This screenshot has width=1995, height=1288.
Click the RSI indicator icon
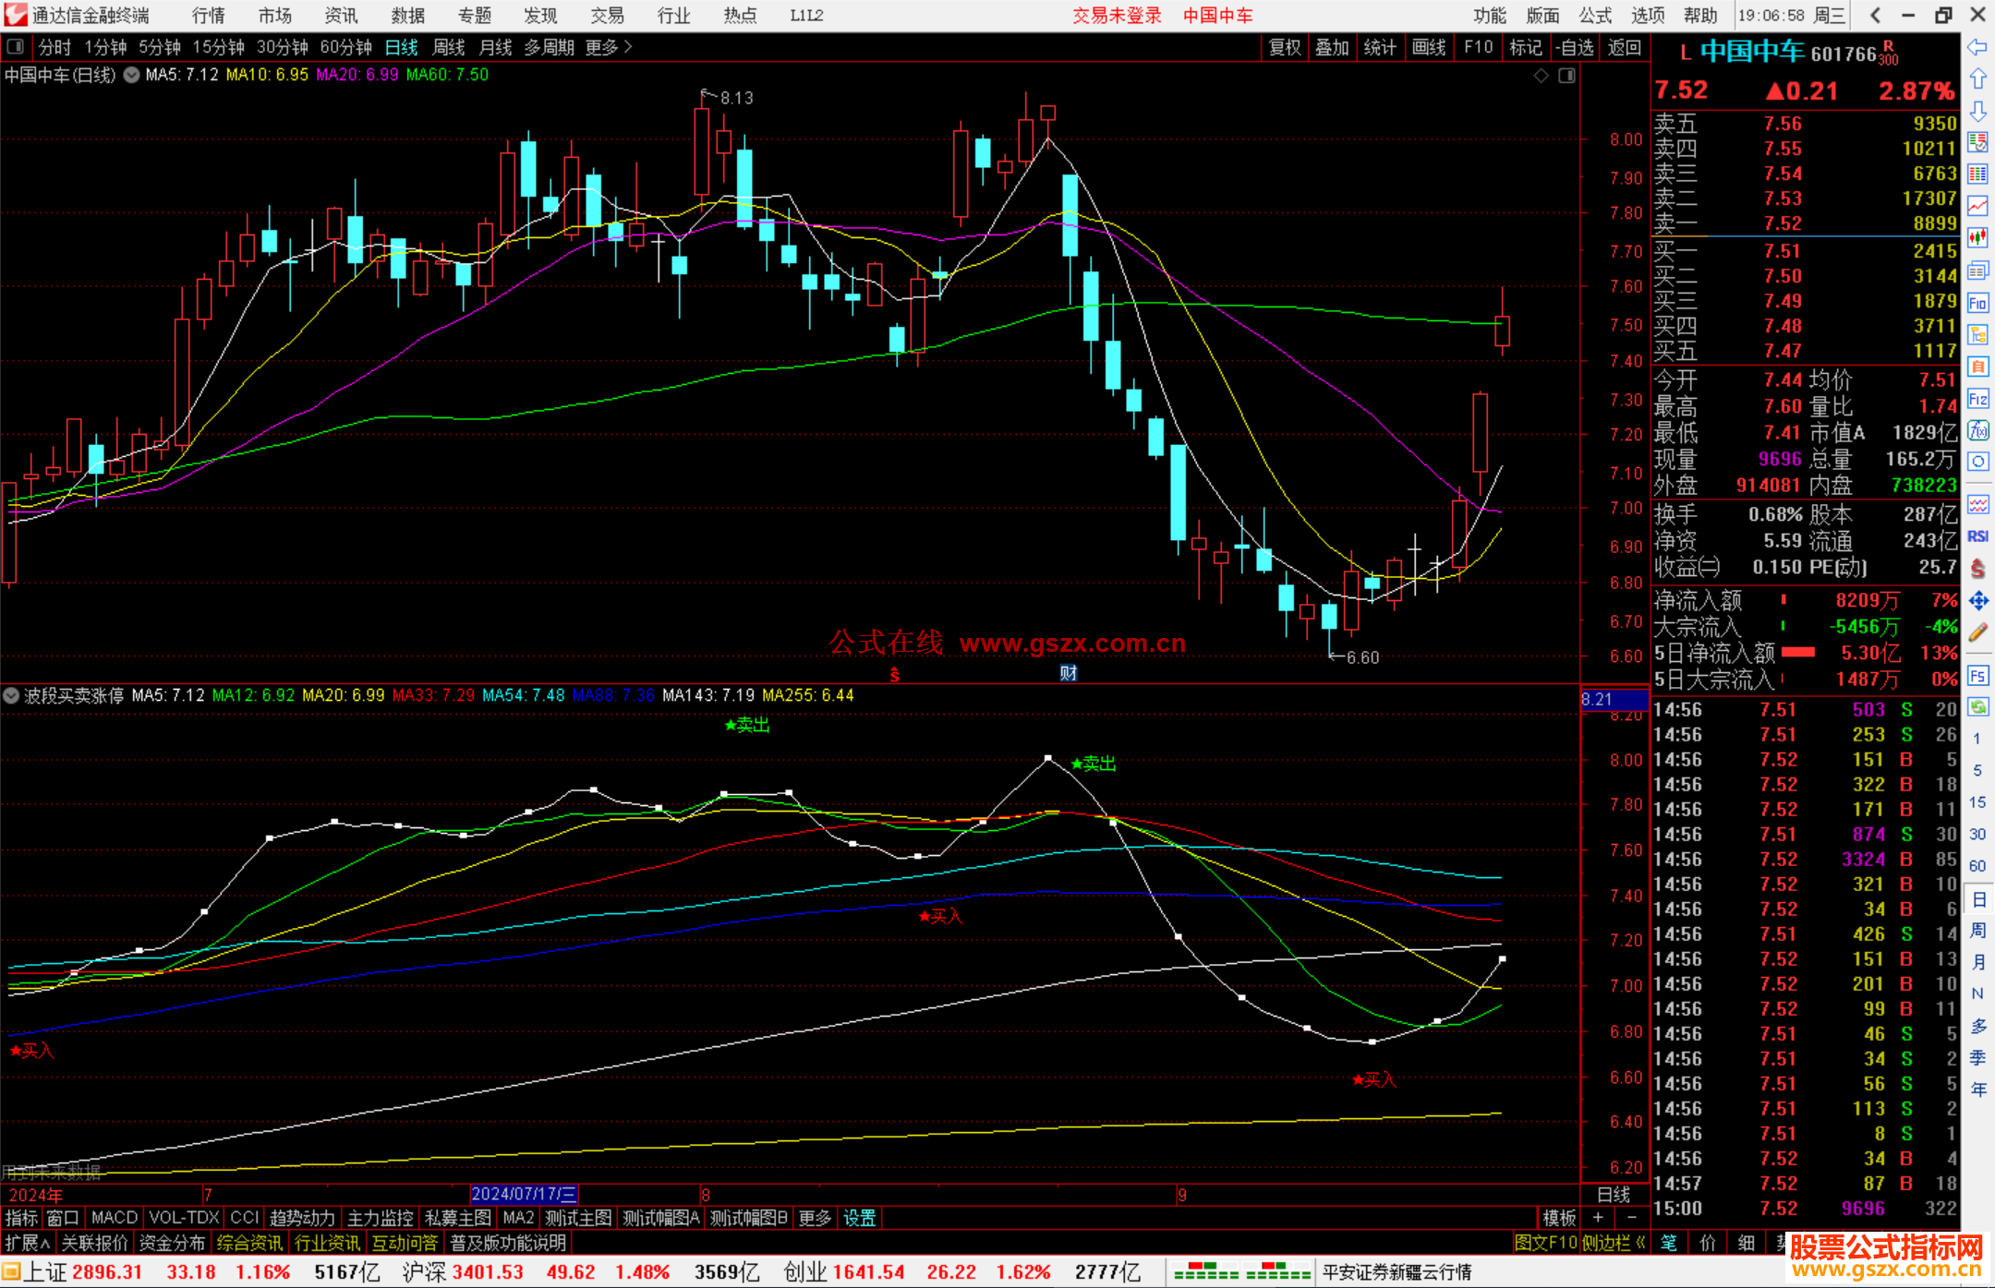point(1977,536)
